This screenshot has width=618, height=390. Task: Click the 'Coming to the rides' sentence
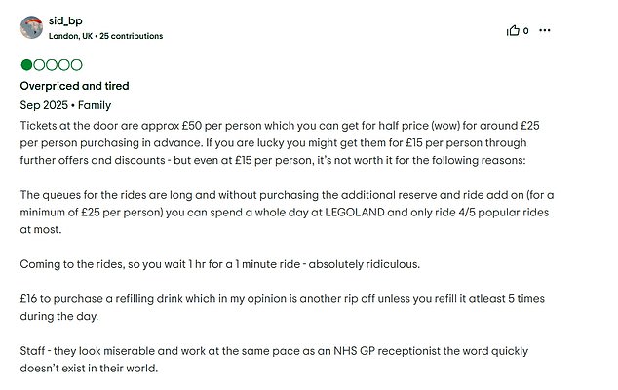click(220, 264)
